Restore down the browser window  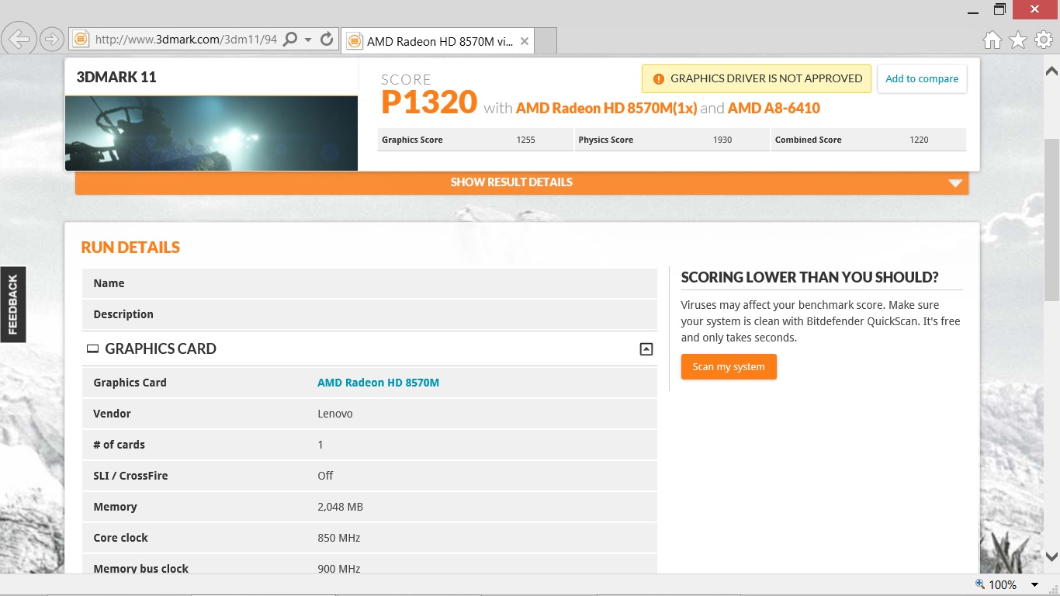tap(999, 9)
